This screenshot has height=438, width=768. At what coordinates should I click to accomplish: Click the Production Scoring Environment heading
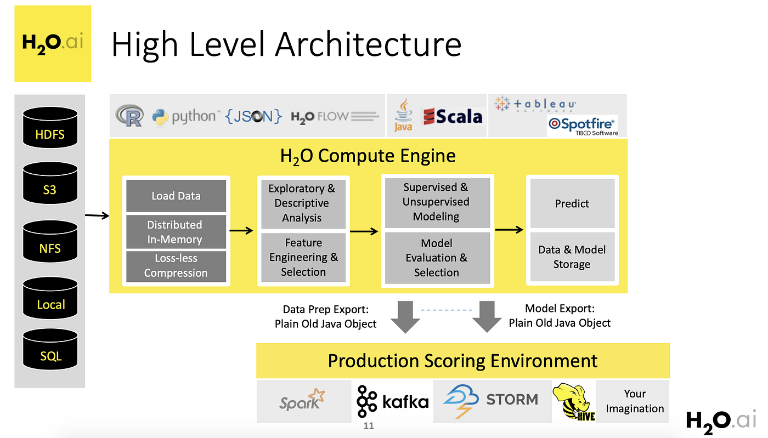click(x=462, y=361)
